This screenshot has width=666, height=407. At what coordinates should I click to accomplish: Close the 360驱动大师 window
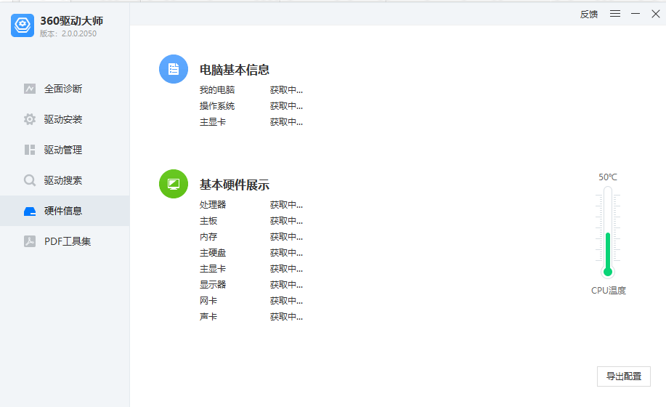tap(655, 14)
